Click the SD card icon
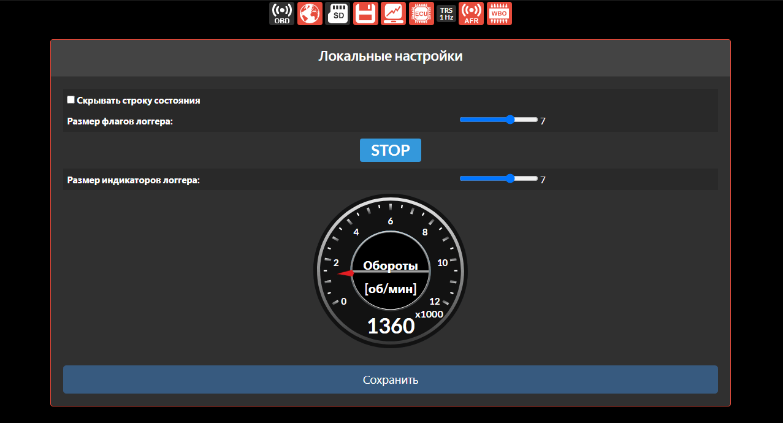This screenshot has height=423, width=783. [338, 13]
